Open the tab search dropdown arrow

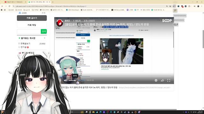tap(2, 2)
